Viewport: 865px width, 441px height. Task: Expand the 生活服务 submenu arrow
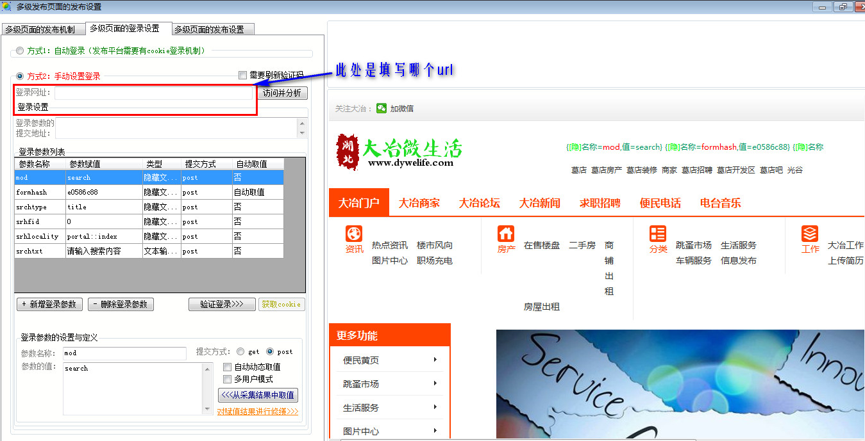pos(435,407)
